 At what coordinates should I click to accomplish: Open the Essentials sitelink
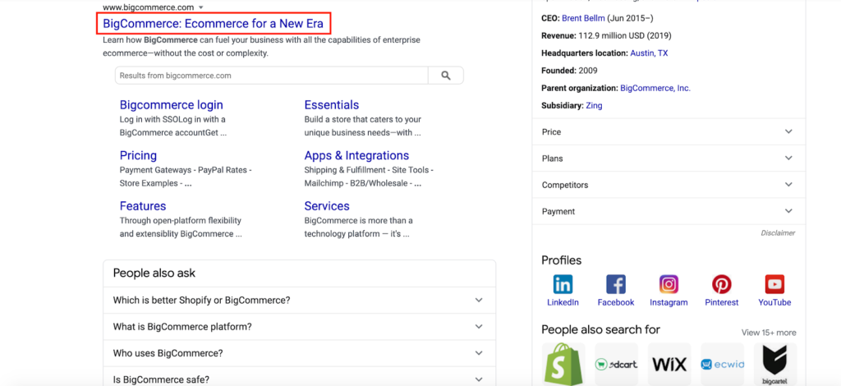(x=332, y=104)
